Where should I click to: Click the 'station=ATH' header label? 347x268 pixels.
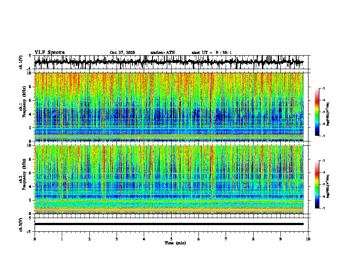click(163, 53)
